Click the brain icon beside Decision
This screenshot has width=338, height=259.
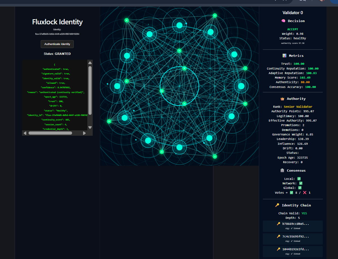pyautogui.click(x=283, y=21)
